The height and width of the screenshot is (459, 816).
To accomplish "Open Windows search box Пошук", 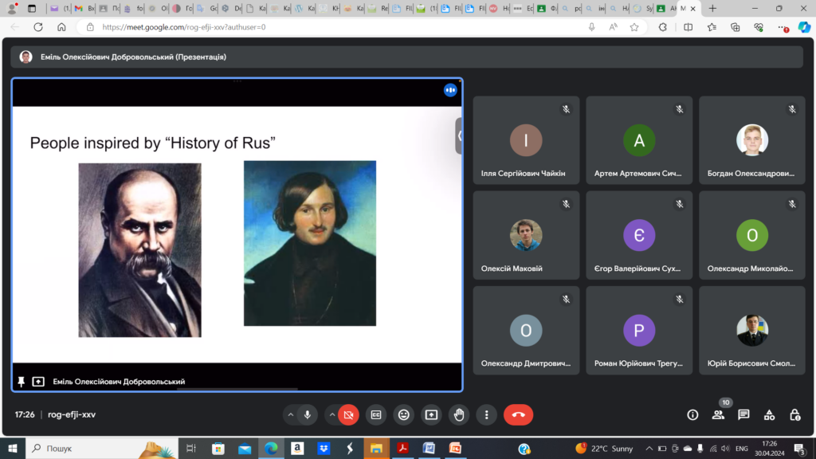I will click(x=96, y=449).
